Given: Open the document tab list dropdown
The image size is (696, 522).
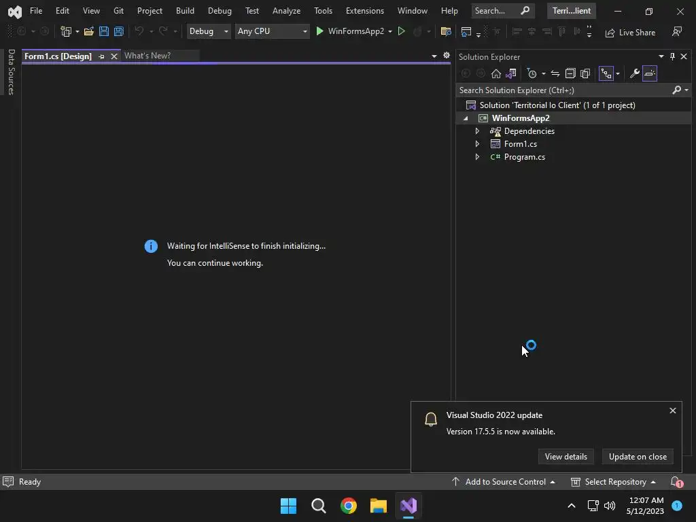Looking at the screenshot, I should pyautogui.click(x=434, y=56).
